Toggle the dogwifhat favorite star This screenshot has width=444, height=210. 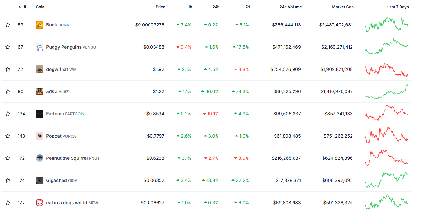(x=8, y=69)
